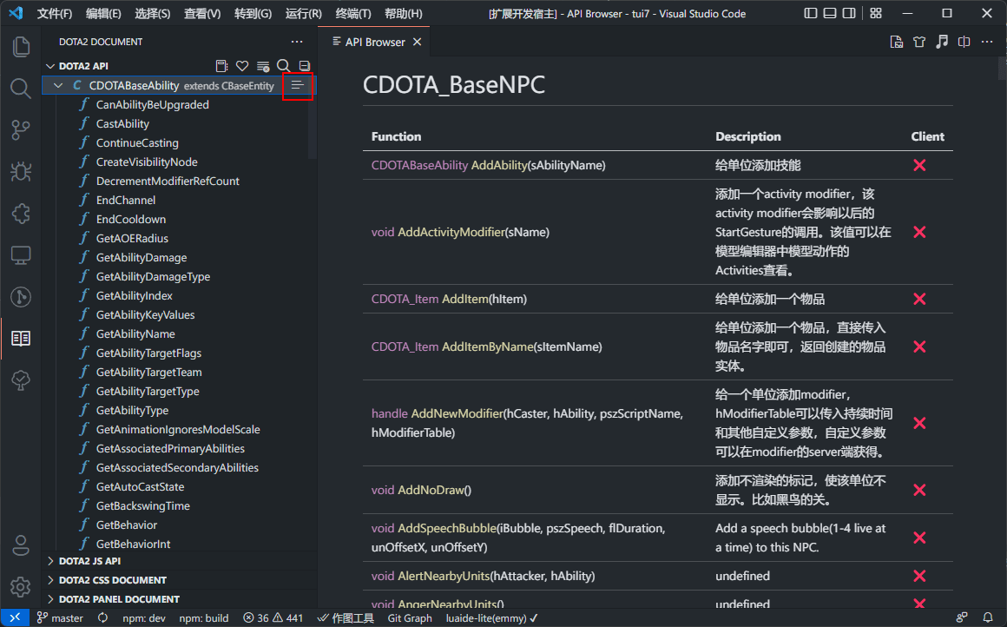Click the lines icon on CDOTABaseAbility row
The height and width of the screenshot is (627, 1007).
tap(298, 85)
